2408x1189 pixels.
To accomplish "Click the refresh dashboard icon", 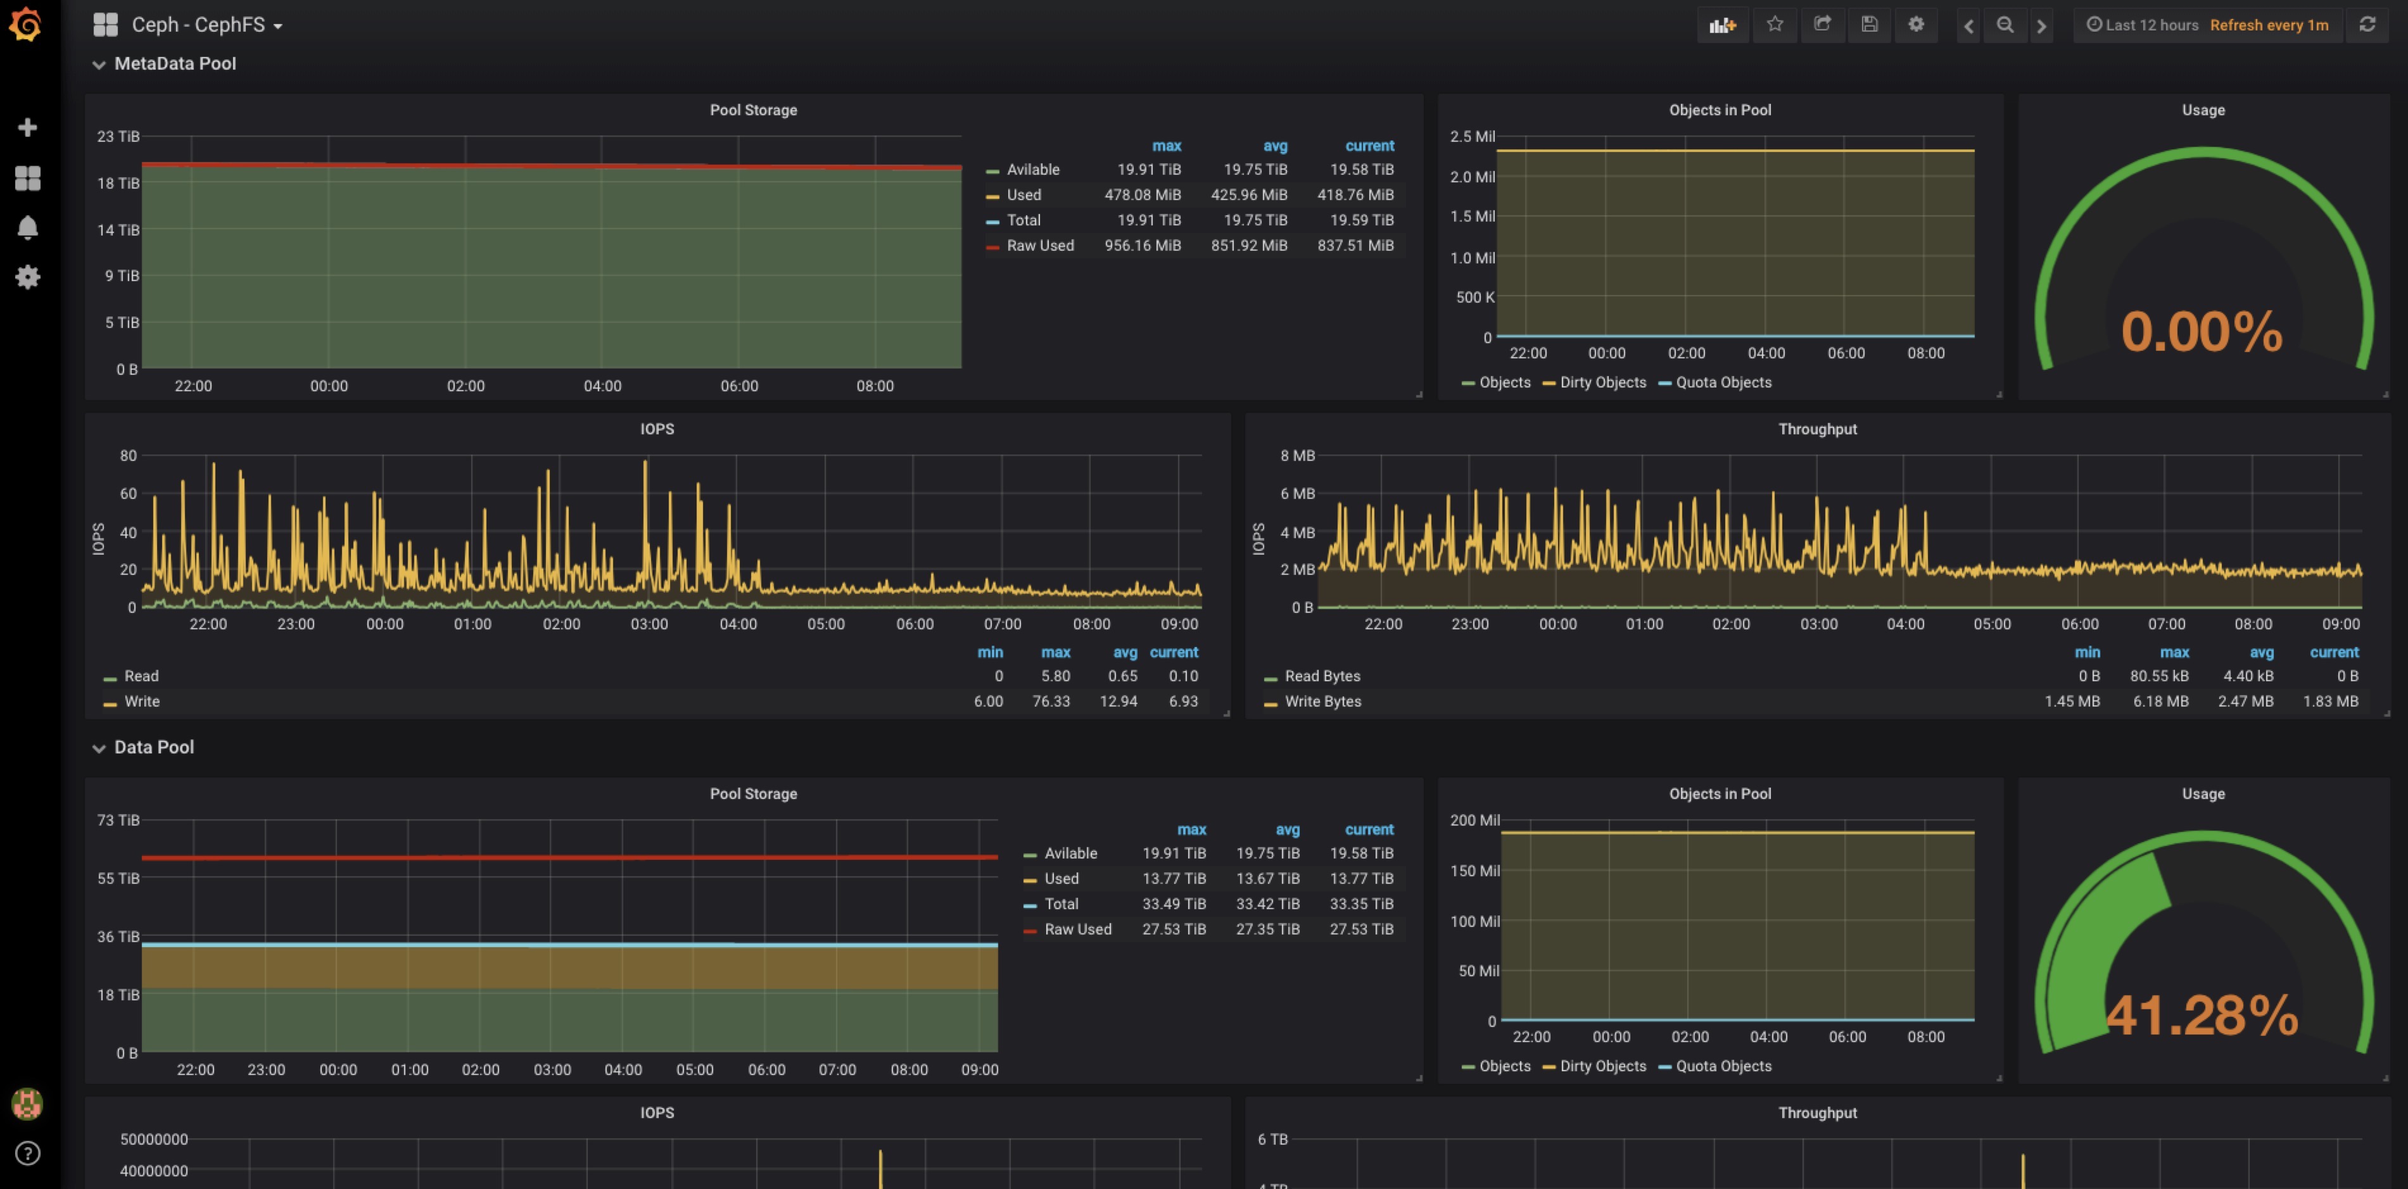I will (2367, 24).
